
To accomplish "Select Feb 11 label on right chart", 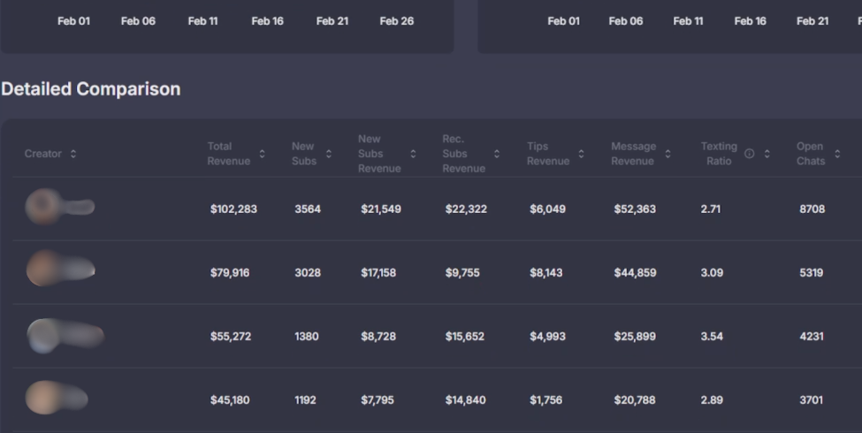I will pos(688,21).
